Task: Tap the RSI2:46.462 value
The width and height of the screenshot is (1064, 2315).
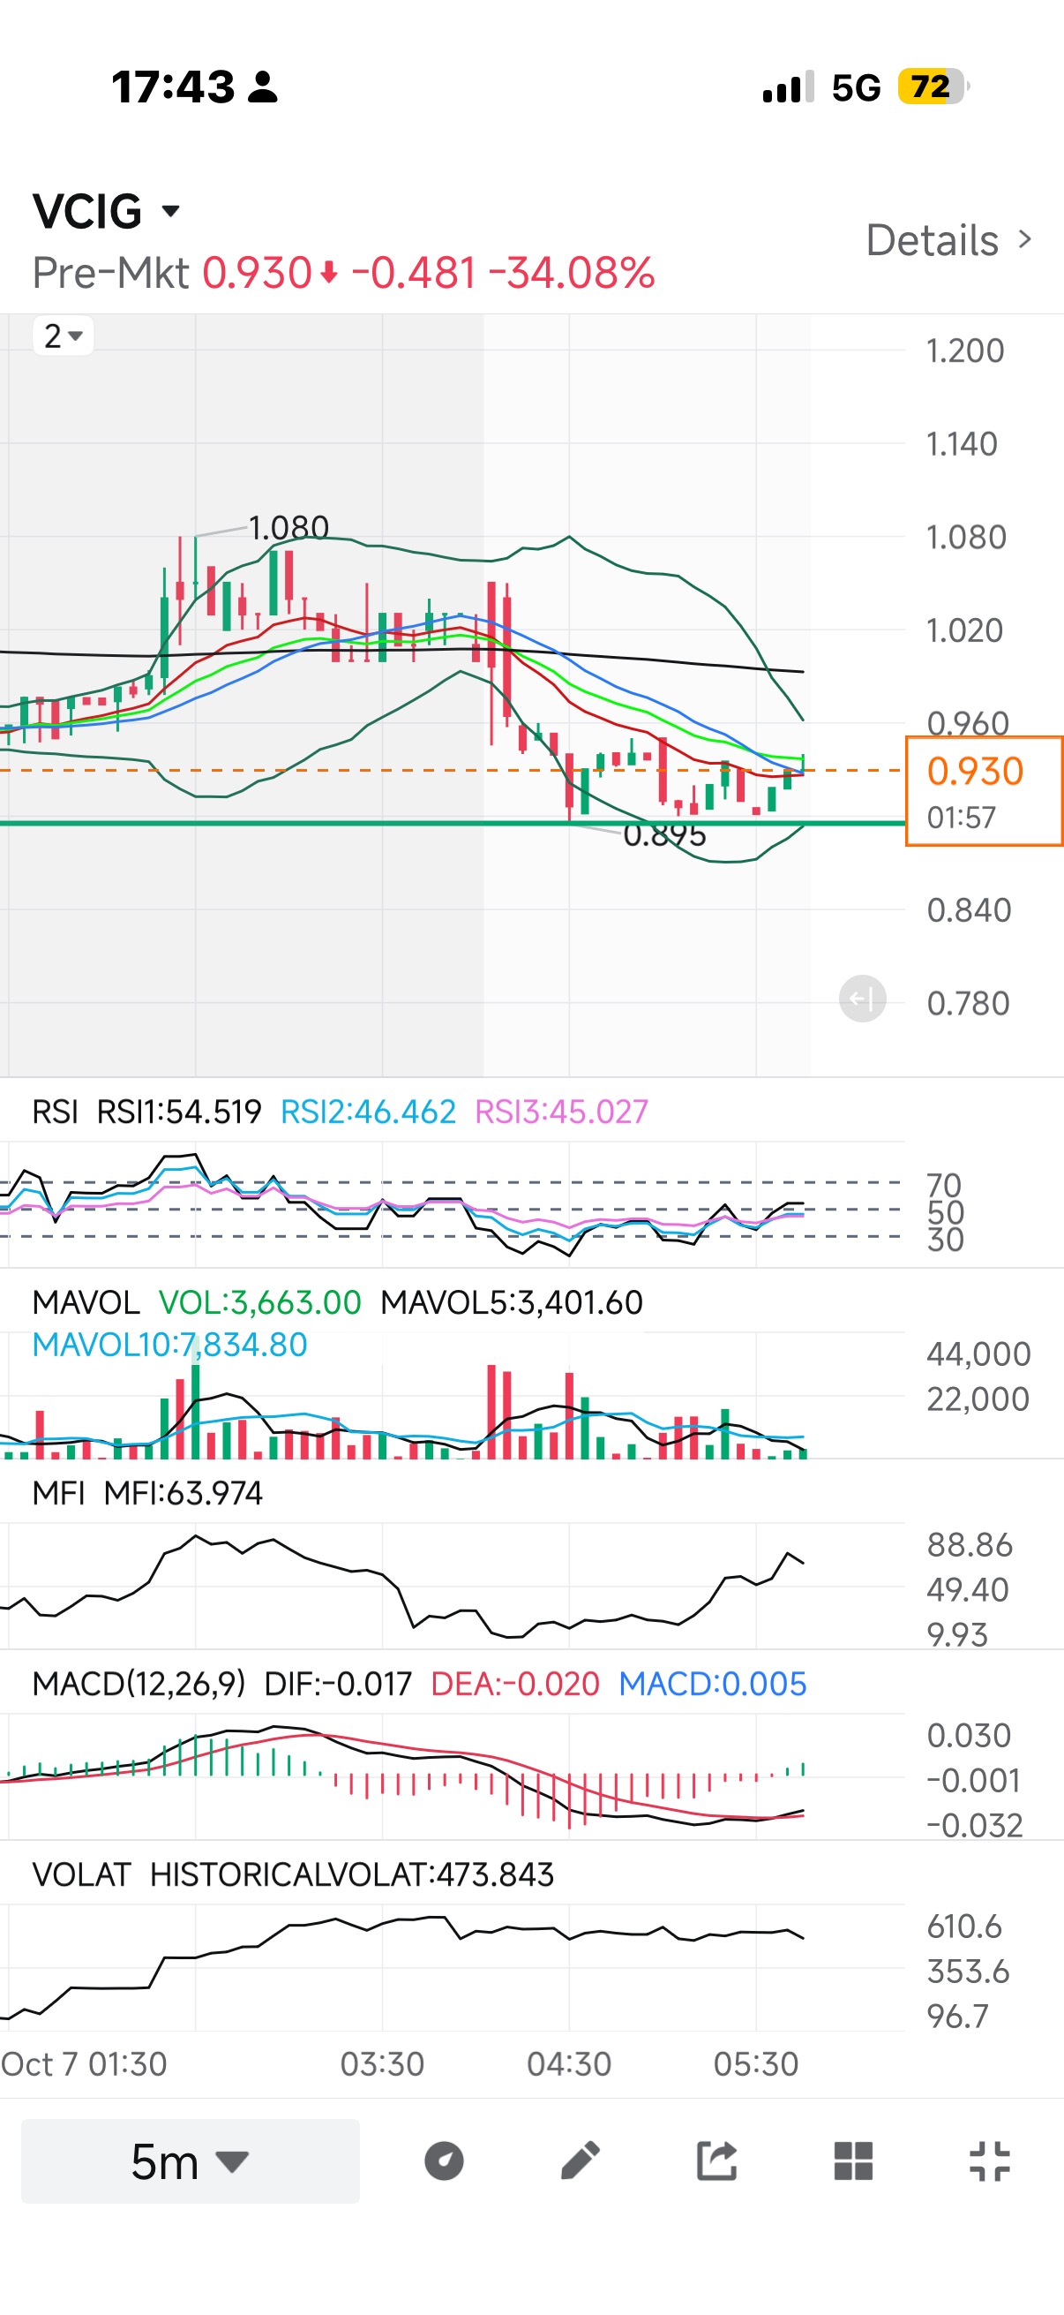Action: [368, 1112]
